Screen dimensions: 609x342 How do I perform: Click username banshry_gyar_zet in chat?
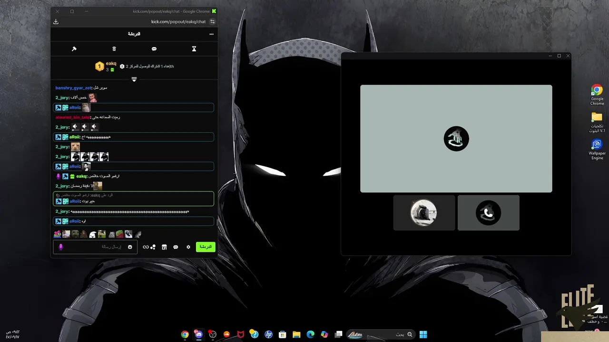pyautogui.click(x=73, y=88)
